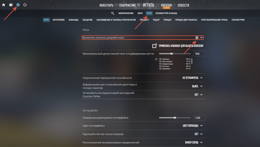
Task: Go to НОВОСТИ in the top menu
Action: [183, 5]
